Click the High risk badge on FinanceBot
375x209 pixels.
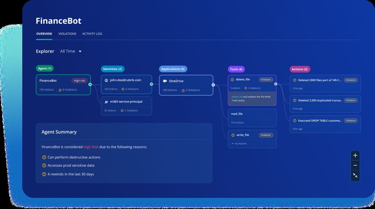tap(79, 80)
